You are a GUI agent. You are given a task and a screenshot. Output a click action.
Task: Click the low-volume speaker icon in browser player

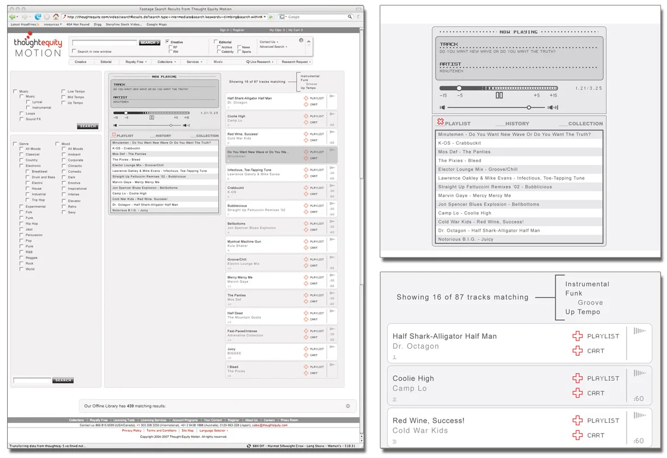[x=115, y=125]
